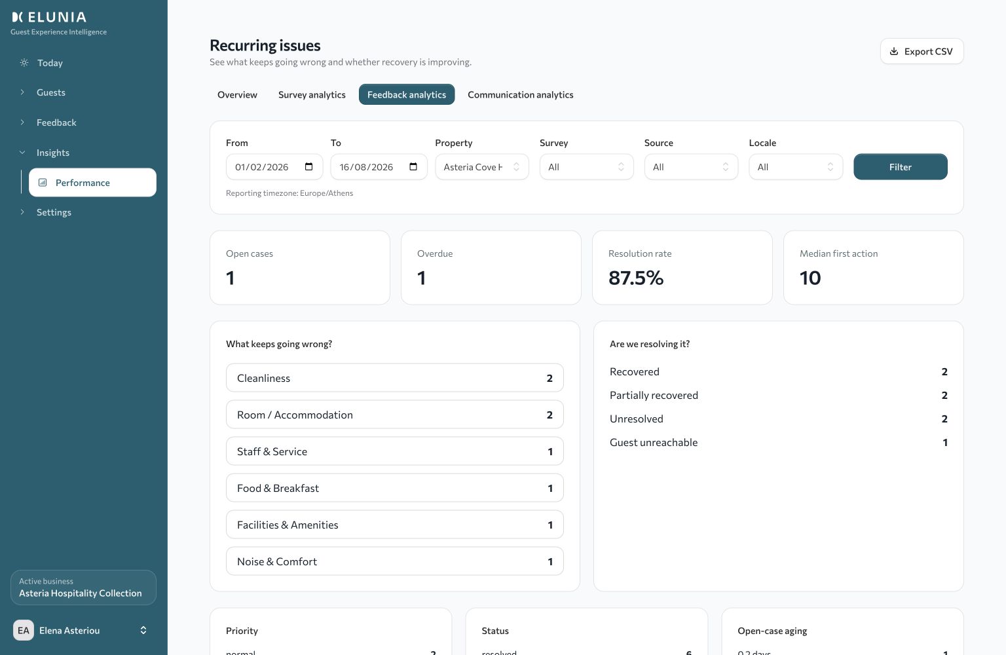Image resolution: width=1006 pixels, height=655 pixels.
Task: Click the Resolution rate 87.5% card
Action: [x=682, y=267]
